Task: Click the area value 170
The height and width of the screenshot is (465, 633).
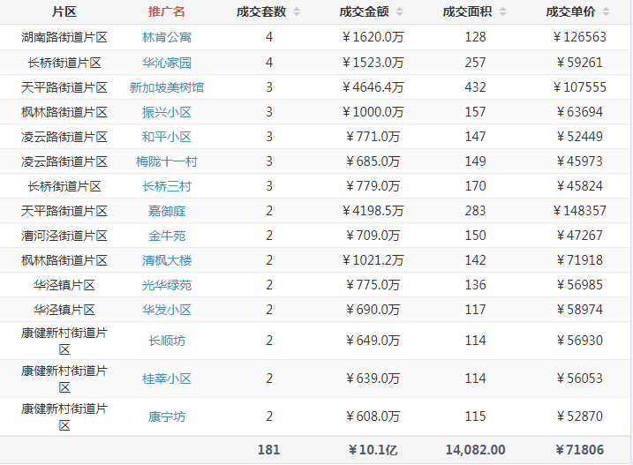Action: pyautogui.click(x=475, y=186)
